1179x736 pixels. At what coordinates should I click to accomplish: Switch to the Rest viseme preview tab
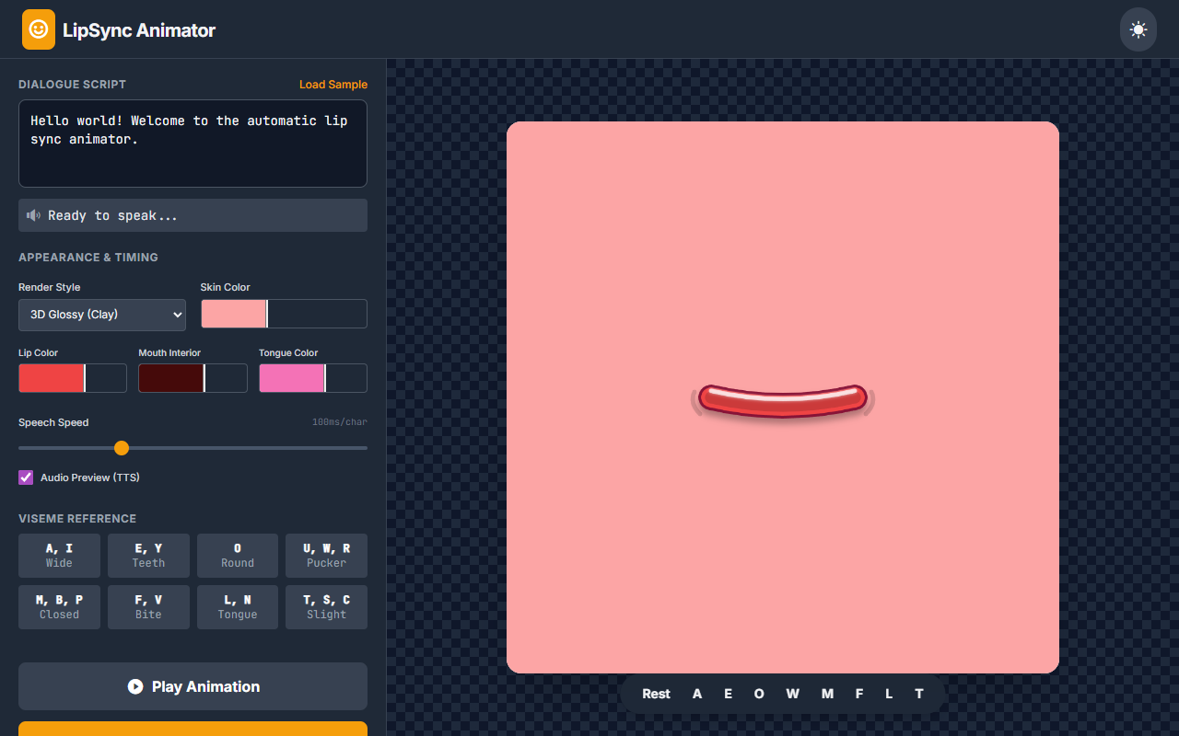656,694
